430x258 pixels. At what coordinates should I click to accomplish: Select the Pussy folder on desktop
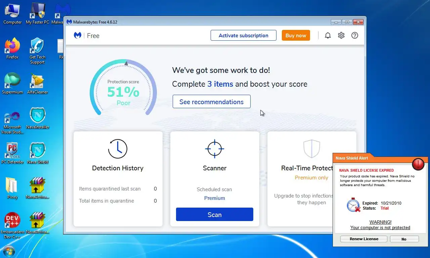pos(12,188)
